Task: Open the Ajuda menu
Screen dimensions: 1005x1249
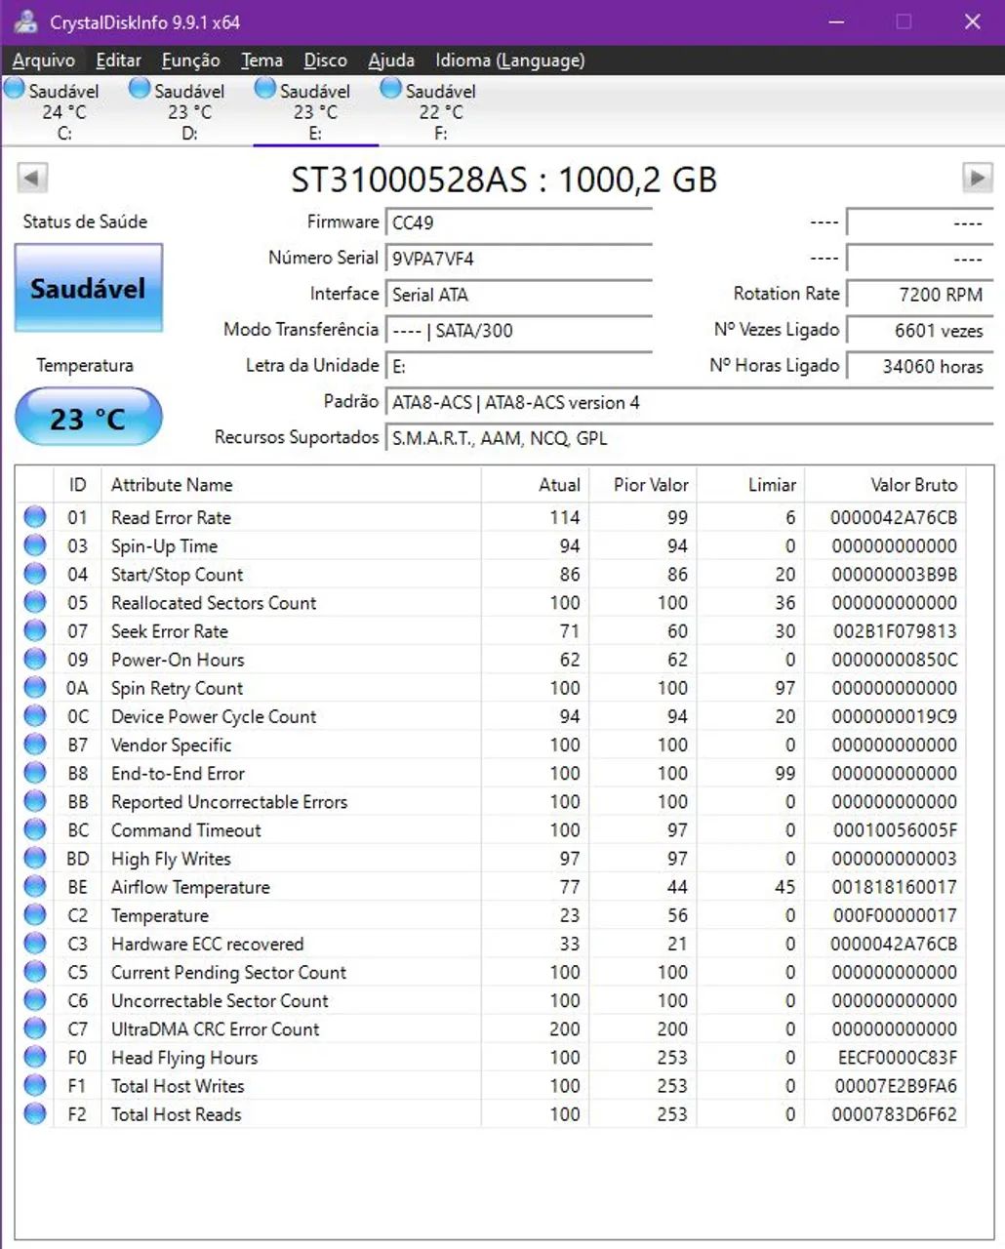Action: (390, 60)
